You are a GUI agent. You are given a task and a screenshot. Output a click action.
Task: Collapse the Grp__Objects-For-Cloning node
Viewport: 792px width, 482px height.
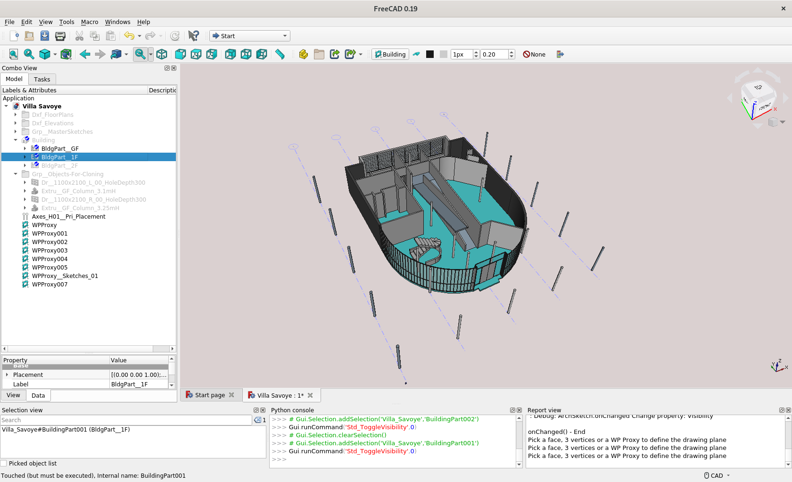(16, 174)
